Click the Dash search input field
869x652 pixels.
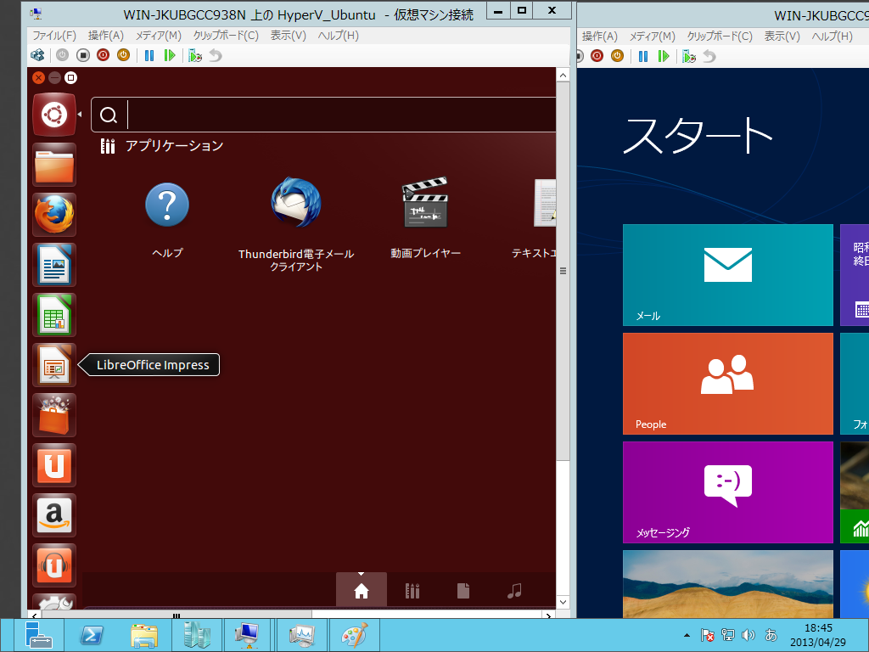point(323,115)
